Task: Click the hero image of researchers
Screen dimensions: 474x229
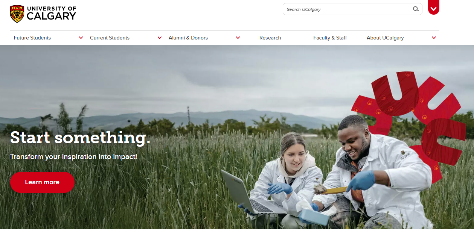Action: tap(237, 137)
